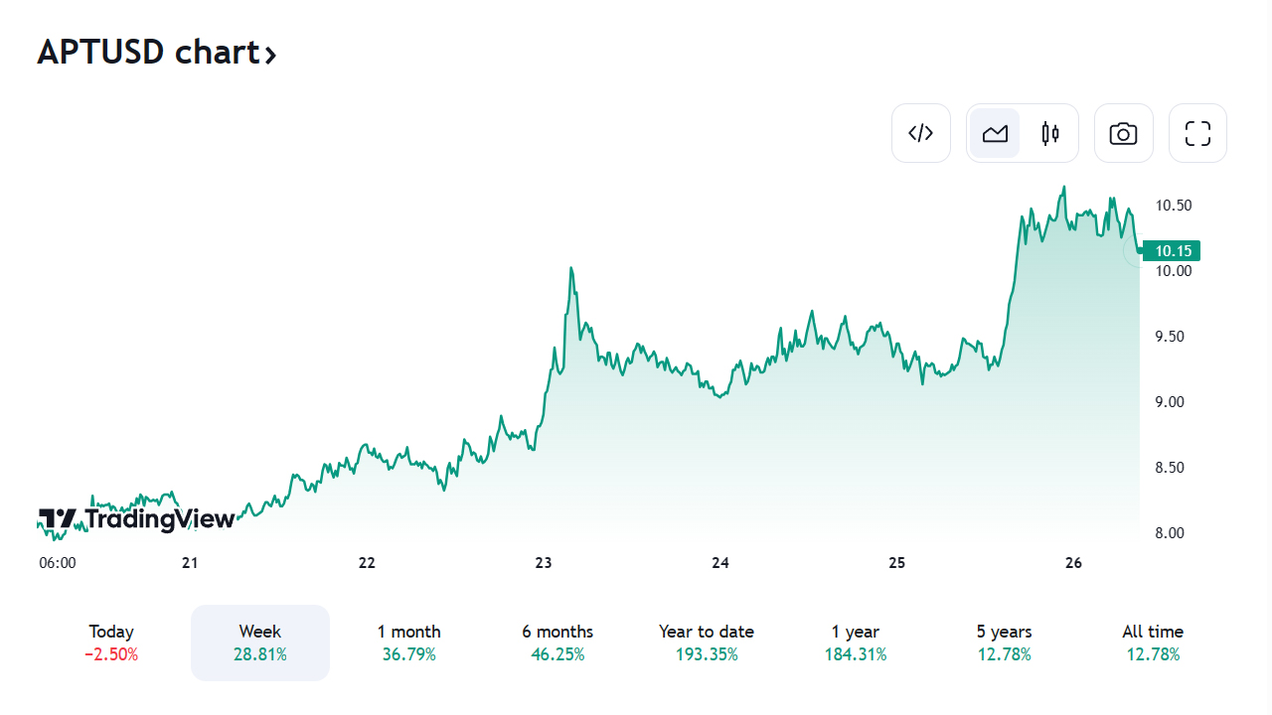Image resolution: width=1272 pixels, height=715 pixels.
Task: Switch to Year to date range
Action: tap(707, 643)
